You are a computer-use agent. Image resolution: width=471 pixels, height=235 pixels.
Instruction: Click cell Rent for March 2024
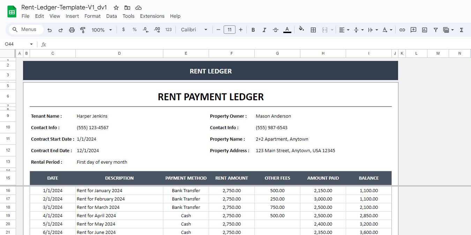[x=119, y=207]
